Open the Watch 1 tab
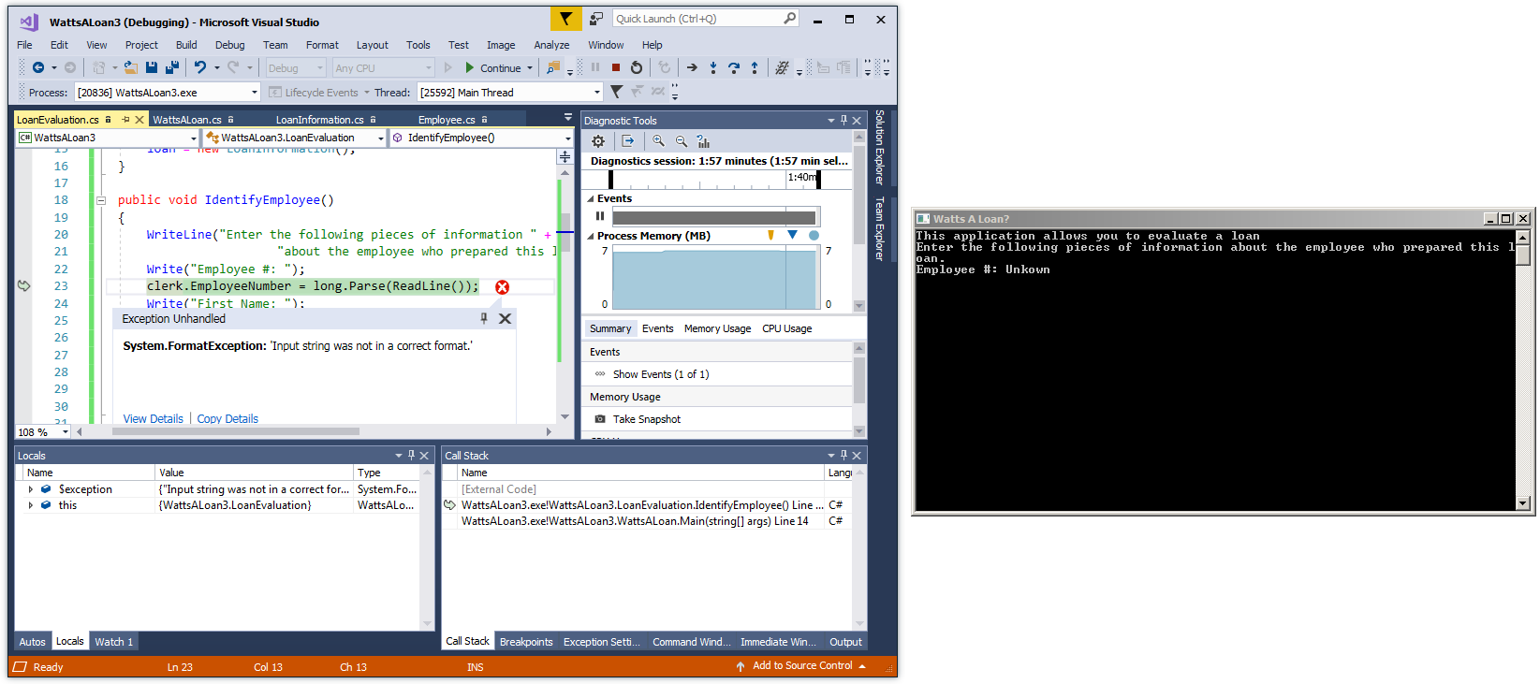The image size is (1540, 684). [113, 642]
